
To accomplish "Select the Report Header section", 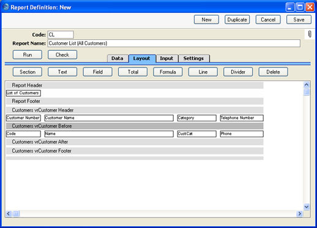I will coord(135,85).
